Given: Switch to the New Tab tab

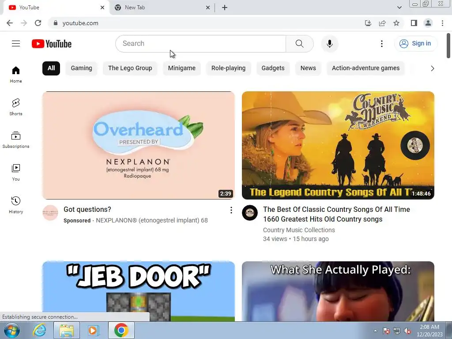Looking at the screenshot, I should [x=162, y=8].
